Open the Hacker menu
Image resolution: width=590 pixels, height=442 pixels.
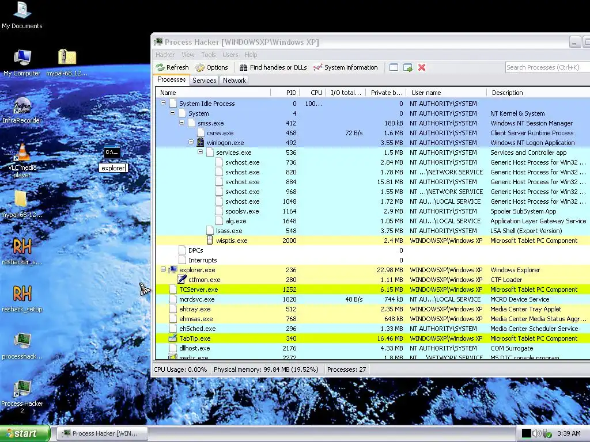(x=165, y=55)
